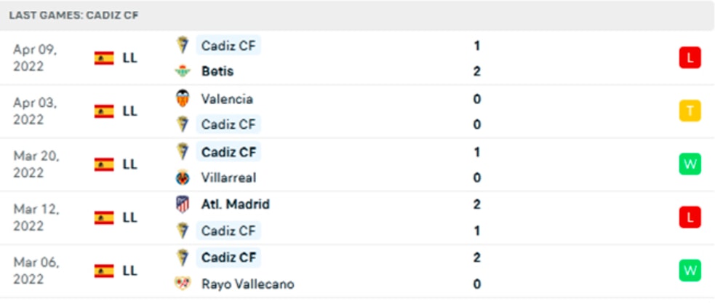The image size is (715, 304).
Task: Open the Villarreal team link
Action: click(x=228, y=177)
